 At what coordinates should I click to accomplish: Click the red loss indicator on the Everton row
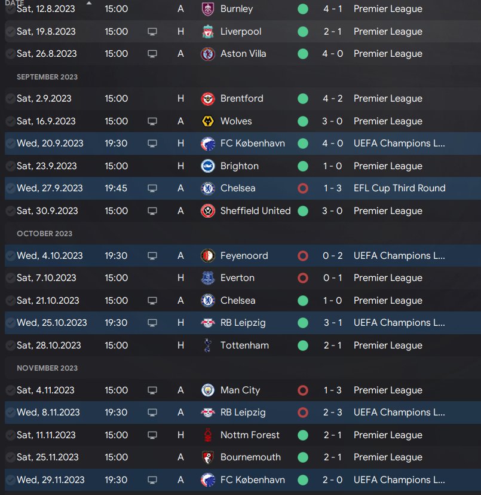point(303,278)
